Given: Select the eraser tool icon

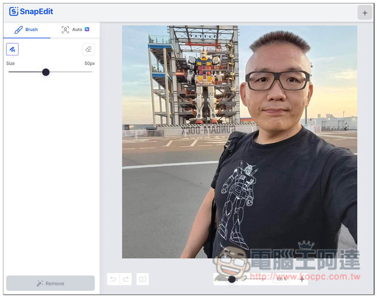Looking at the screenshot, I should tap(89, 49).
